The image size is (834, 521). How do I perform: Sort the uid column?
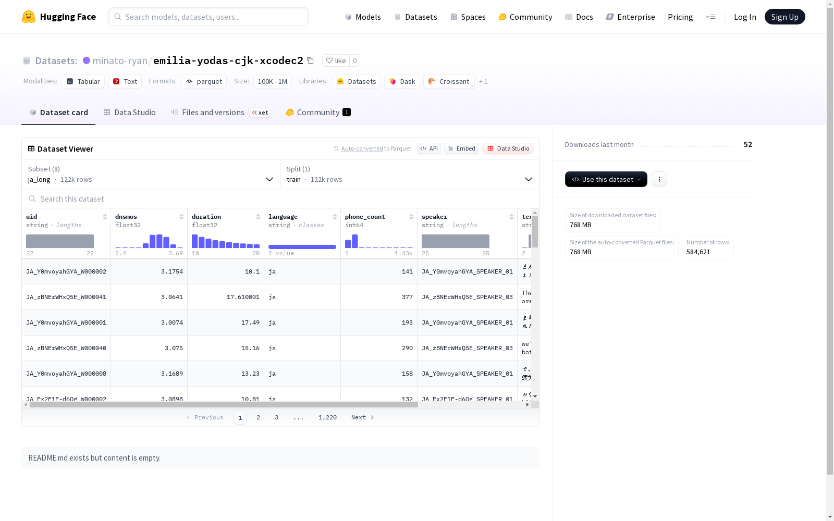(x=105, y=217)
